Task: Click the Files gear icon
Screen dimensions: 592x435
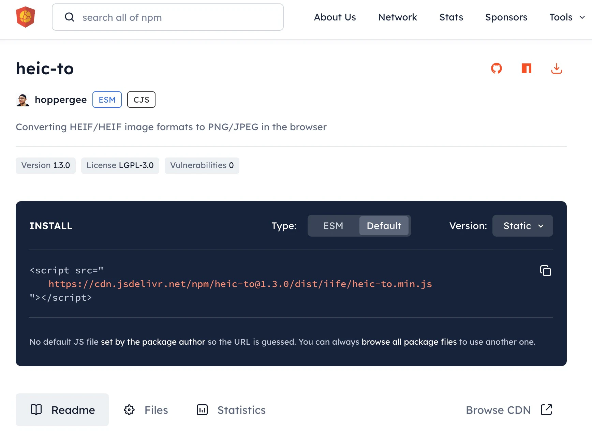Action: (x=129, y=410)
